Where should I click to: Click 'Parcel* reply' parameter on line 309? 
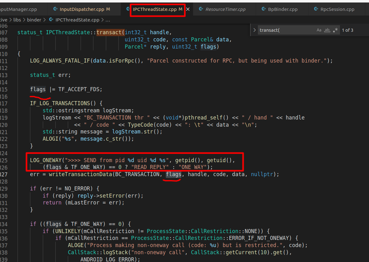click(145, 47)
